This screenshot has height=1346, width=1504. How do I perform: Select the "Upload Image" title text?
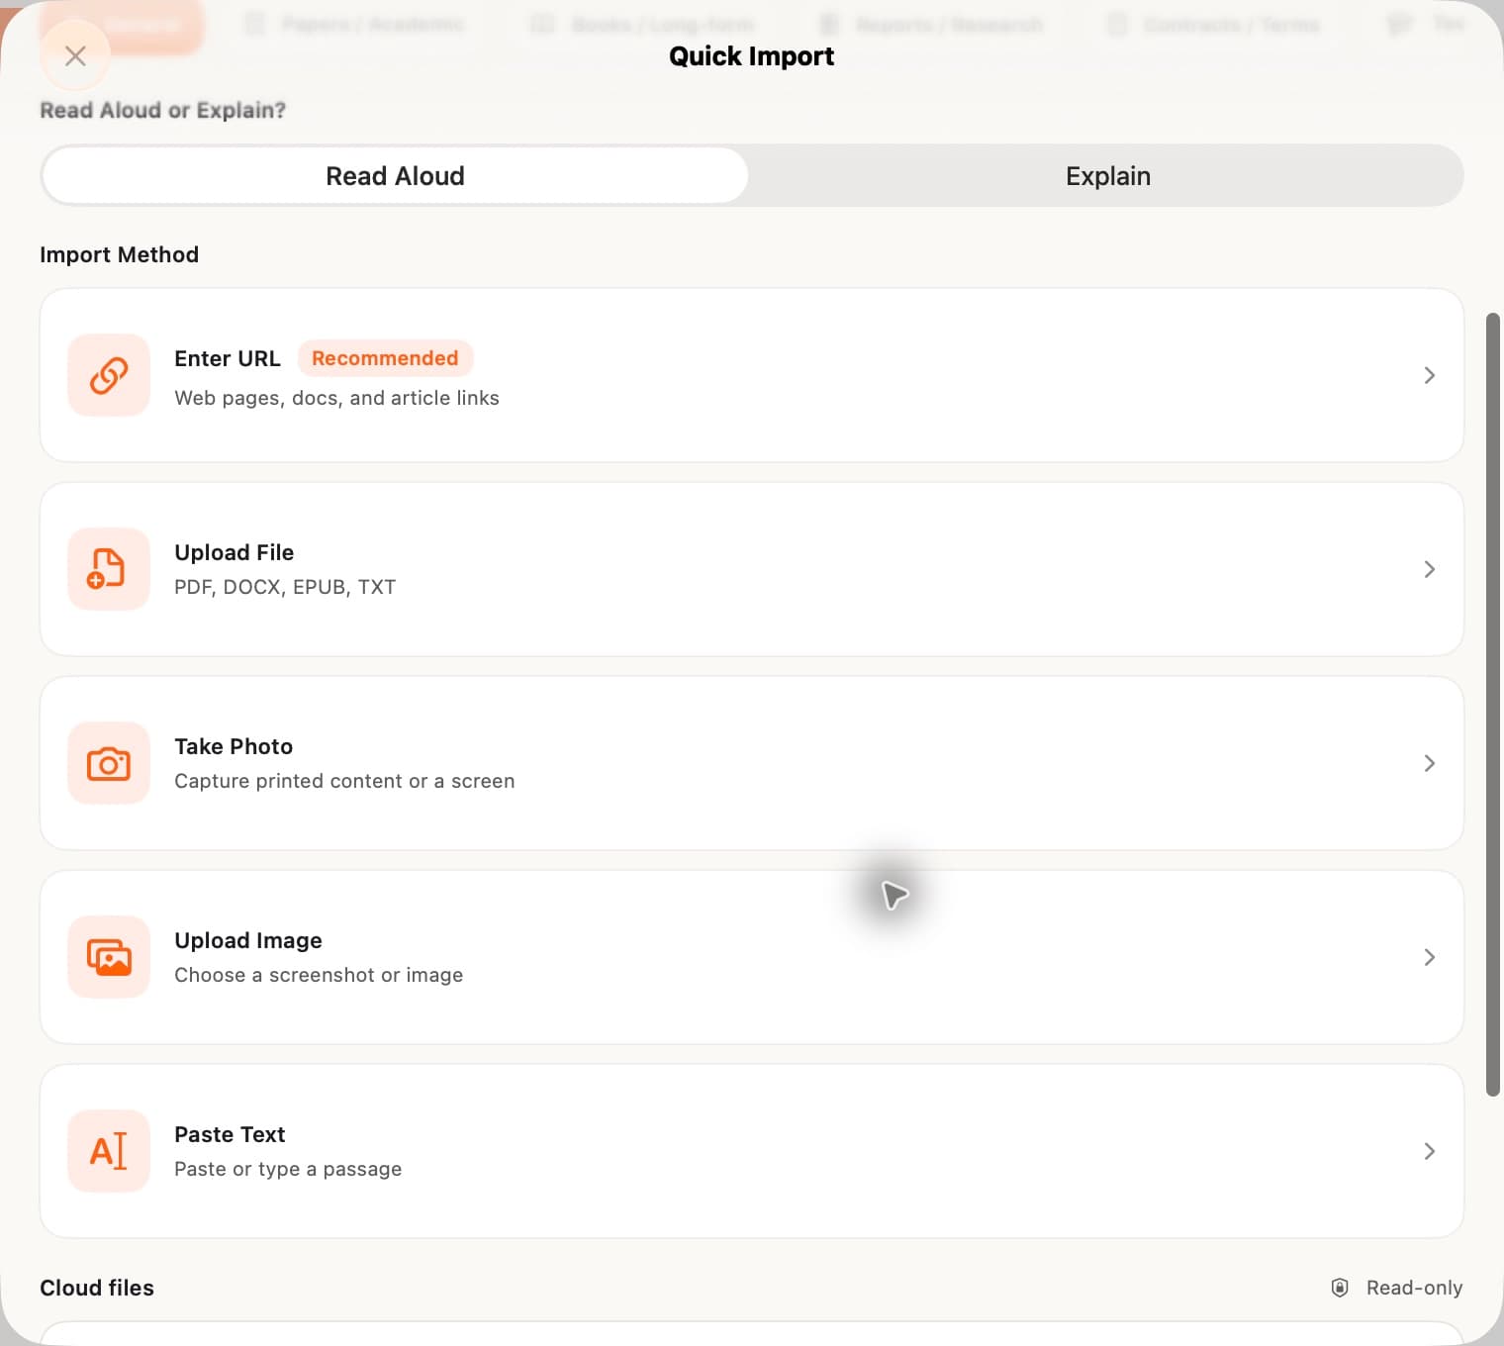[248, 940]
